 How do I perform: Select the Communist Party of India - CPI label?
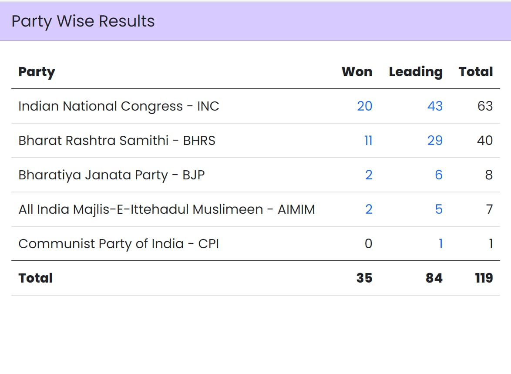coord(119,244)
